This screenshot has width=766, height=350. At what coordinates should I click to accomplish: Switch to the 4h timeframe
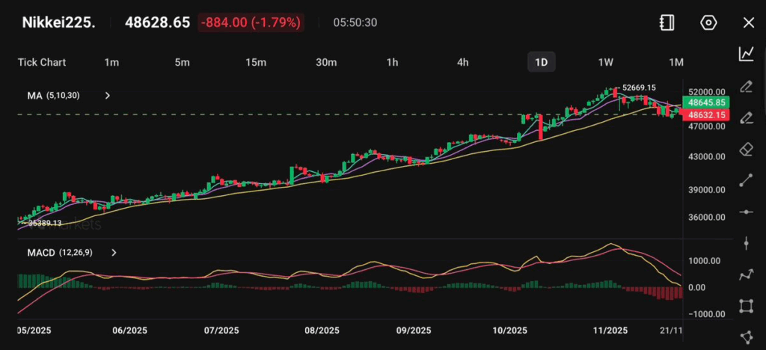point(462,62)
